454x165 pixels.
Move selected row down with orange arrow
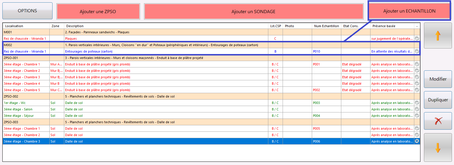coord(438,148)
